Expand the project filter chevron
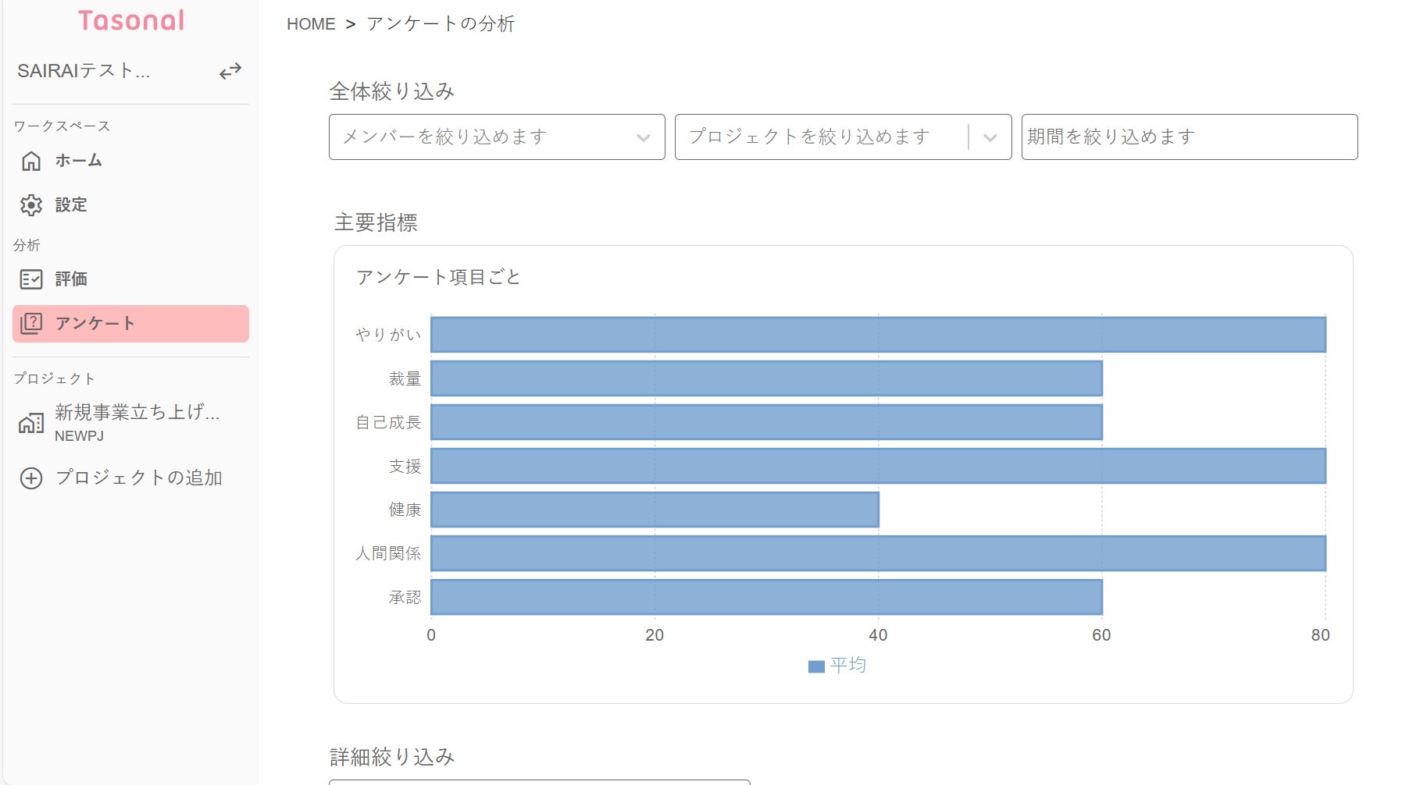 [990, 138]
